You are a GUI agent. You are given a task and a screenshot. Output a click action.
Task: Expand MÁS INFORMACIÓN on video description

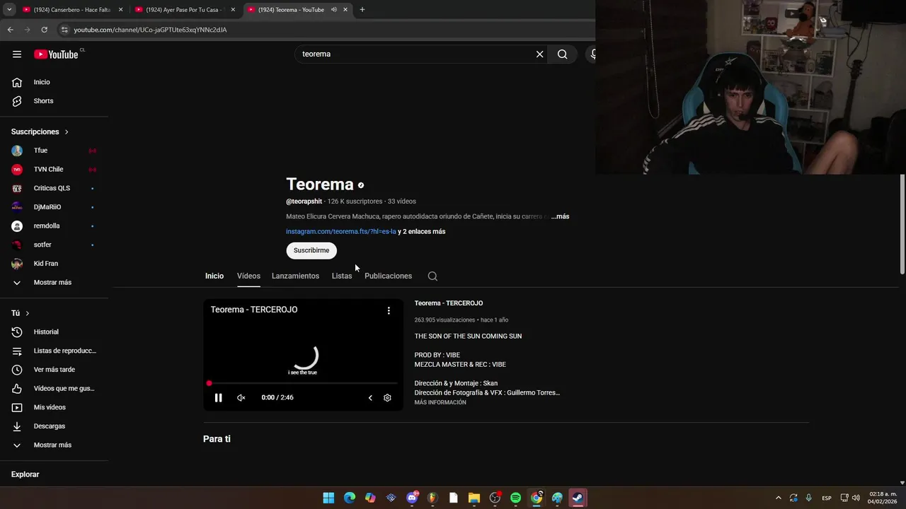[x=440, y=403]
